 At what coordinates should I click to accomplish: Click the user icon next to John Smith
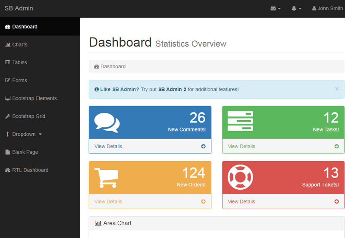pyautogui.click(x=314, y=9)
